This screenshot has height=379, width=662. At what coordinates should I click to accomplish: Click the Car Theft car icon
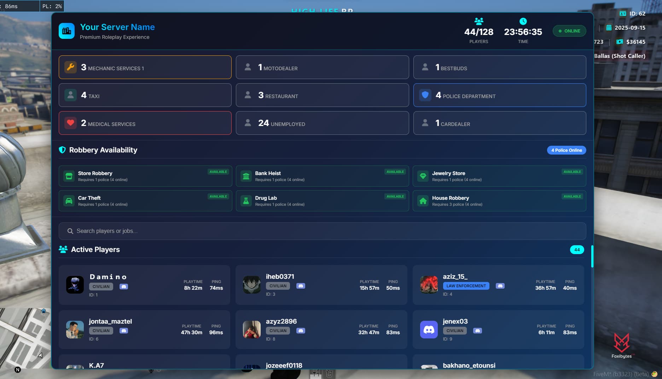pos(69,200)
